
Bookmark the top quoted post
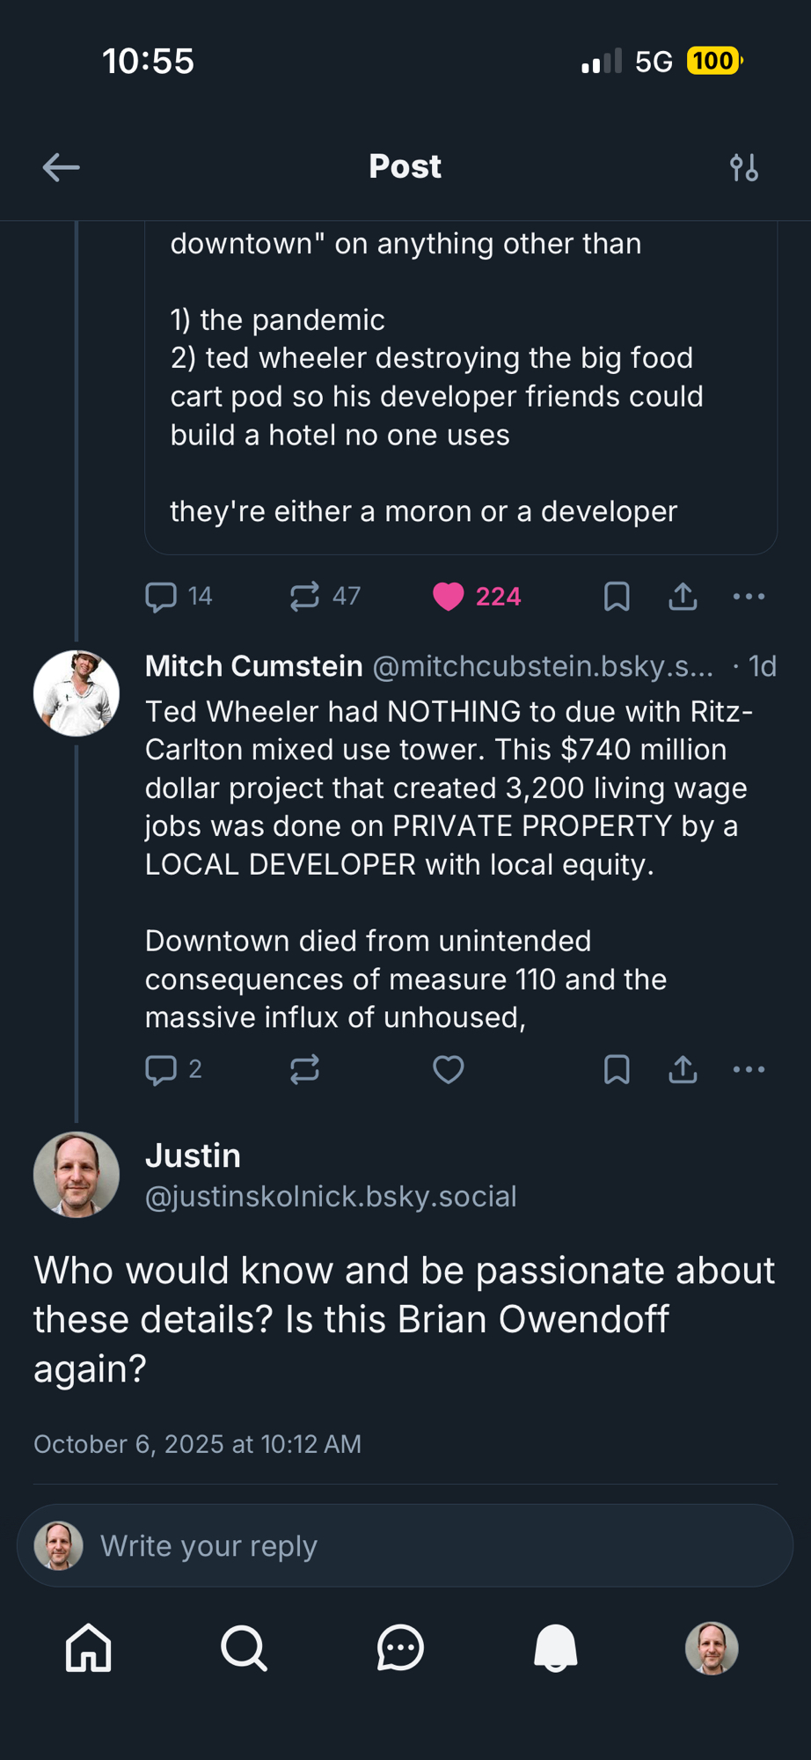[617, 597]
